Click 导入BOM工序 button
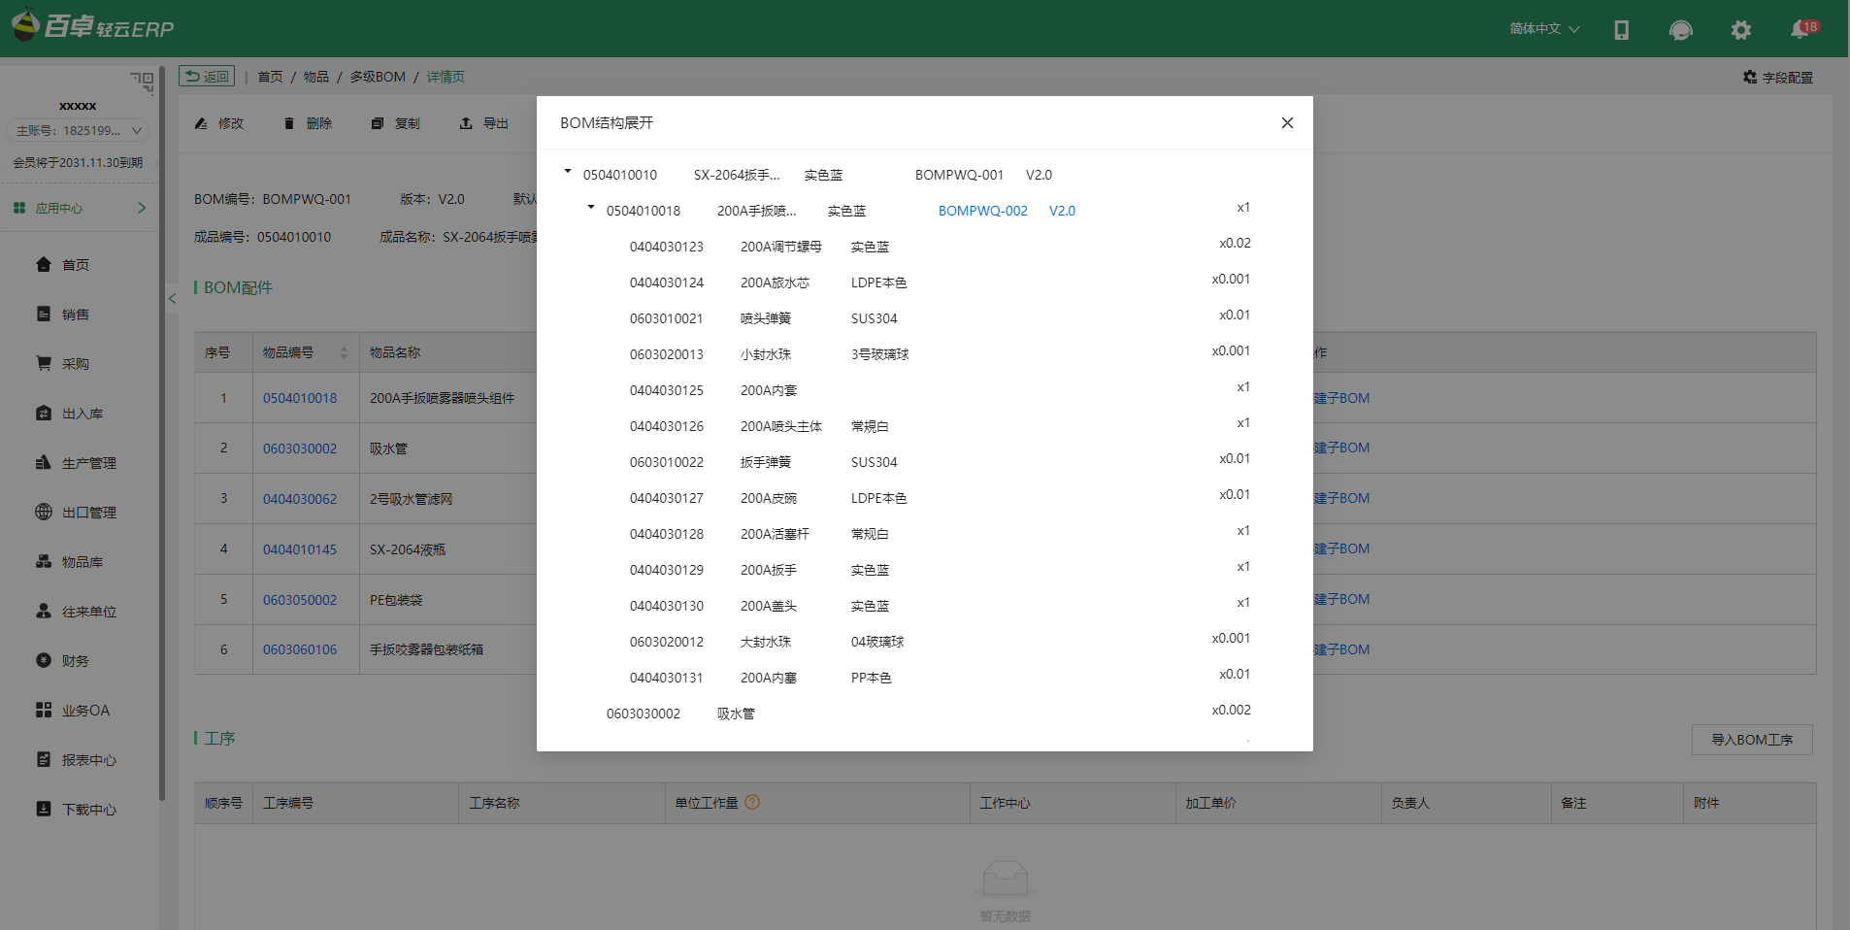The width and height of the screenshot is (1850, 930). (1752, 740)
